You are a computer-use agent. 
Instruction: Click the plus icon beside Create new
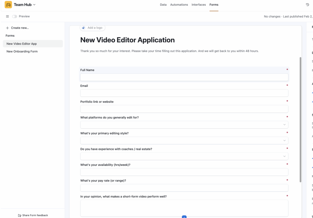7,28
